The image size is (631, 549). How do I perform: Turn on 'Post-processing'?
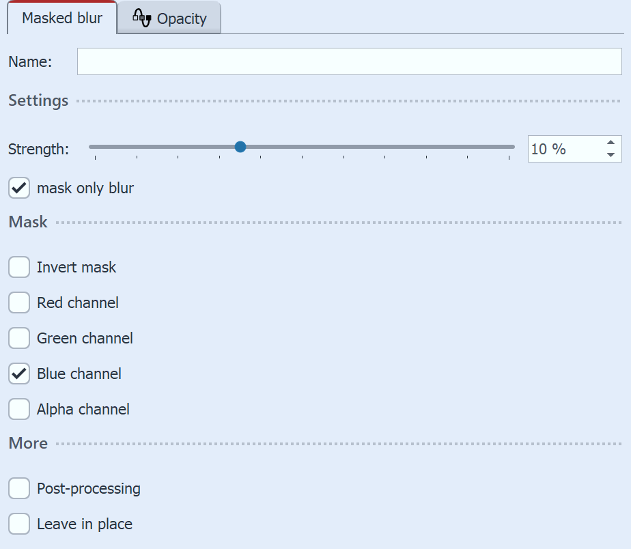pyautogui.click(x=18, y=488)
